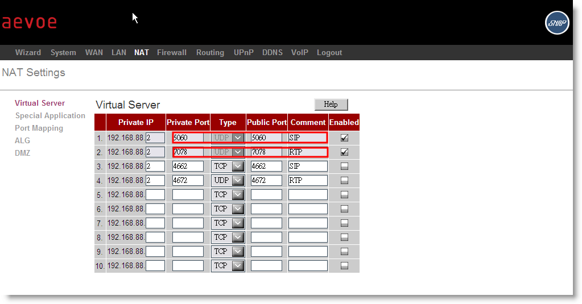The image size is (582, 304).
Task: Click Comment field in row 3
Action: pyautogui.click(x=308, y=166)
